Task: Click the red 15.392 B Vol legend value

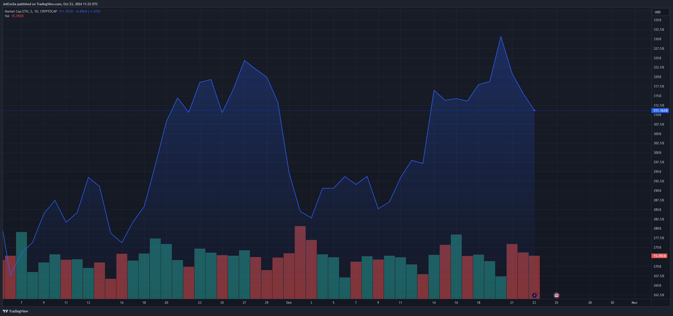Action: coord(17,16)
